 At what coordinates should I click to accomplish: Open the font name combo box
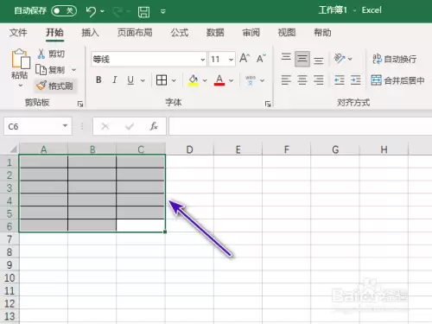click(149, 60)
